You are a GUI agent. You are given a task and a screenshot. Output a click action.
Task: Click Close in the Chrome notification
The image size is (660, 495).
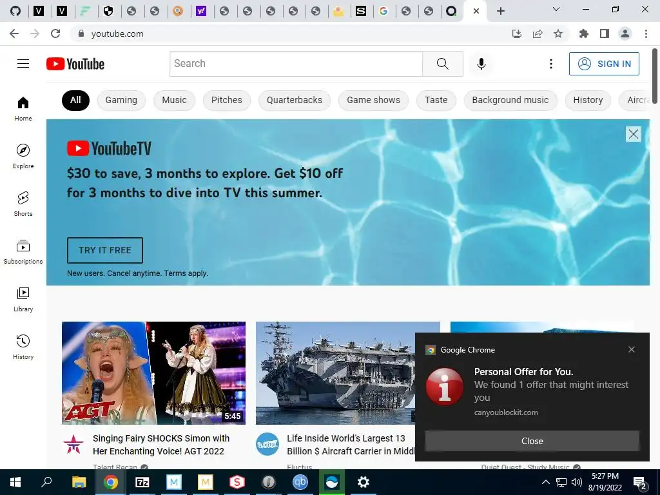click(x=532, y=441)
